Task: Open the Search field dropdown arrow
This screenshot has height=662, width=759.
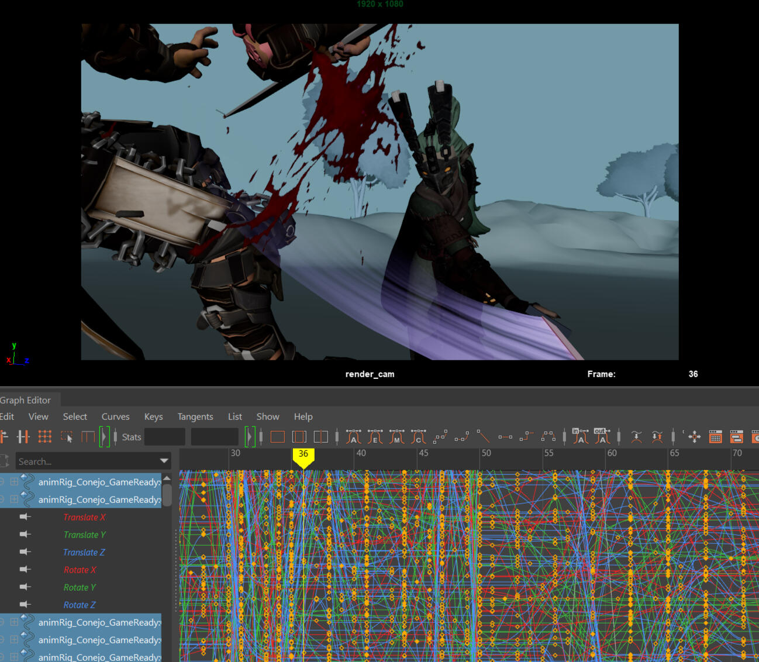Action: (x=164, y=461)
